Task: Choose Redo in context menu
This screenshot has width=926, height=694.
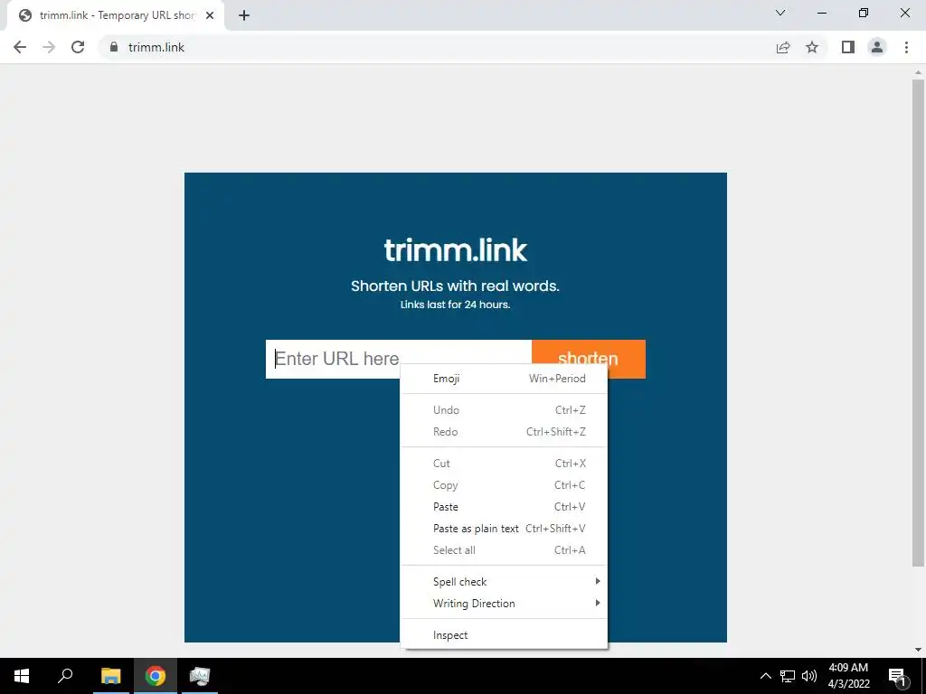Action: click(504, 432)
